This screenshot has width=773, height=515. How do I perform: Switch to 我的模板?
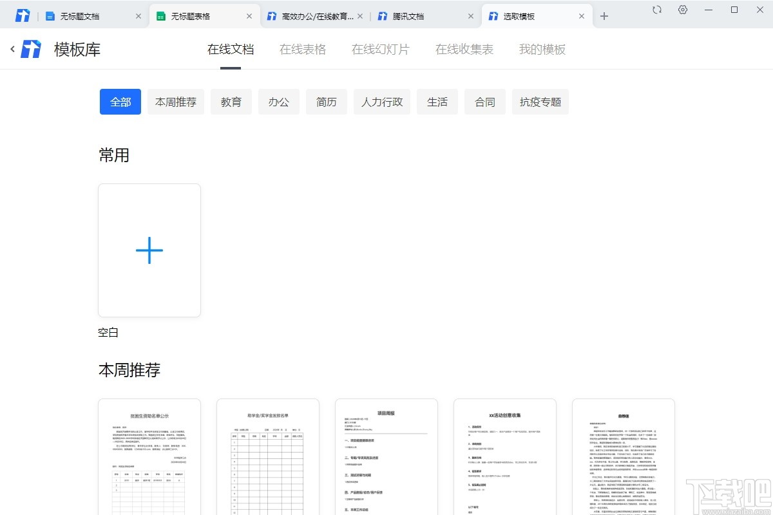(540, 48)
